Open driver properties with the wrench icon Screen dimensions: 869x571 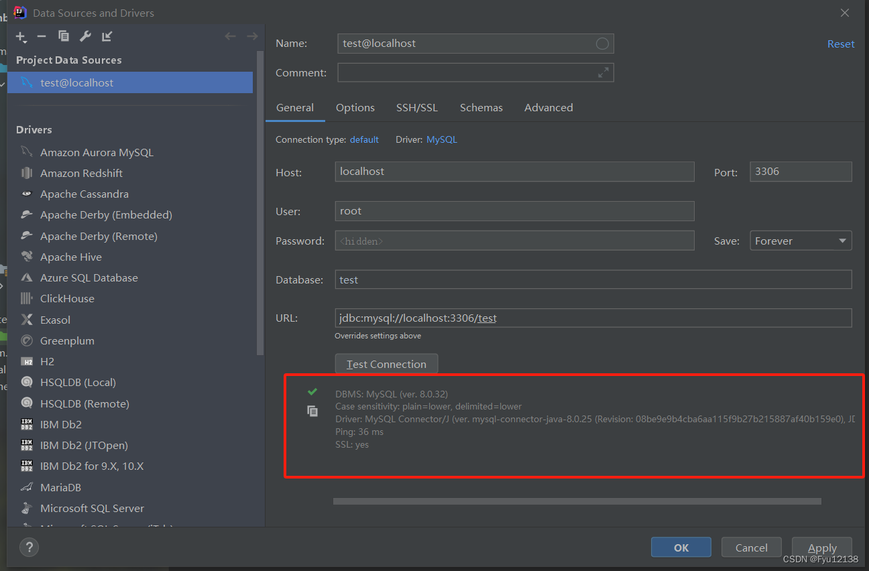point(85,36)
